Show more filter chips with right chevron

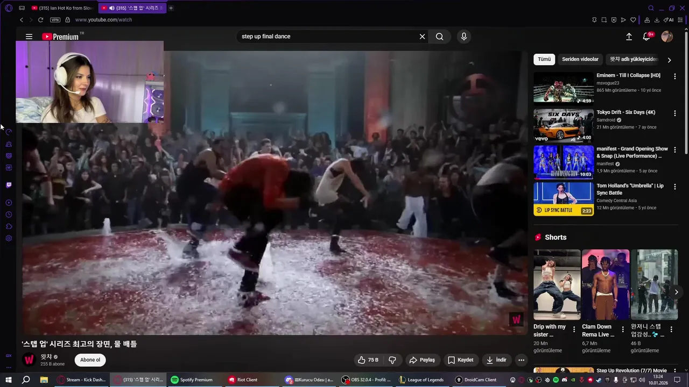click(x=669, y=60)
